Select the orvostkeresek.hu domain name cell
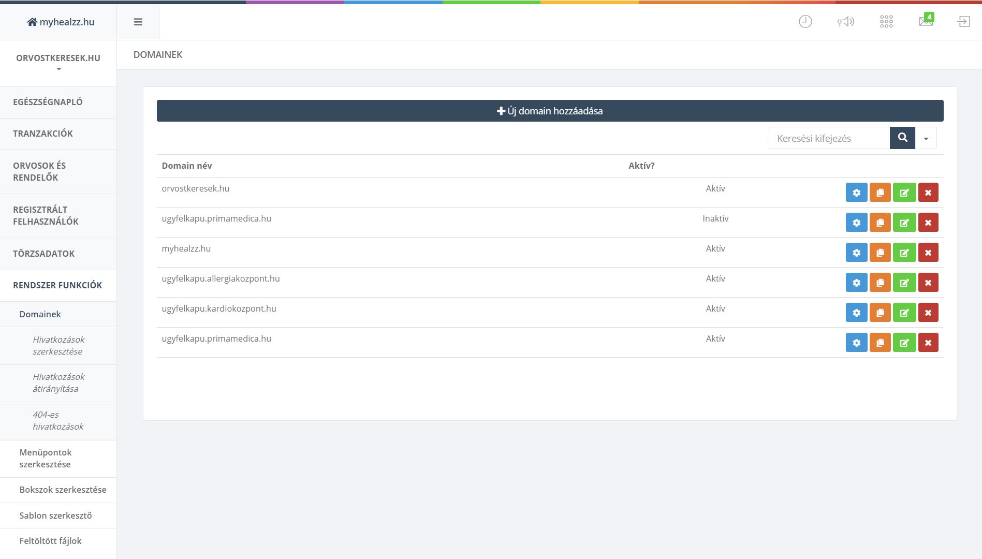Screen dimensions: 982x559 pos(196,188)
